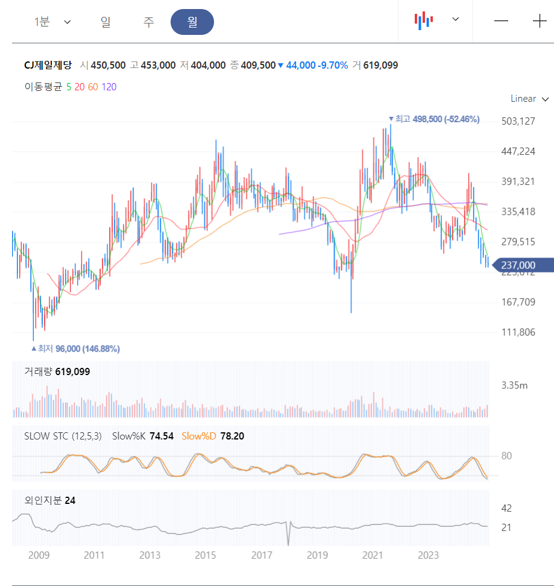Toggle the 60-period moving average line
554x587 pixels.
click(x=93, y=87)
